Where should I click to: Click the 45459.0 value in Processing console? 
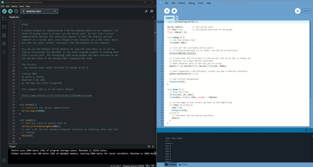(x=169, y=144)
